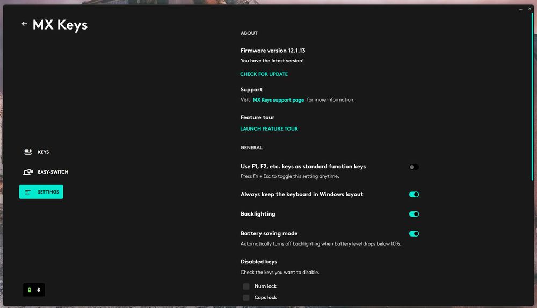Click 'Automatically turns off backlighting' description
Image resolution: width=537 pixels, height=308 pixels.
pos(321,244)
